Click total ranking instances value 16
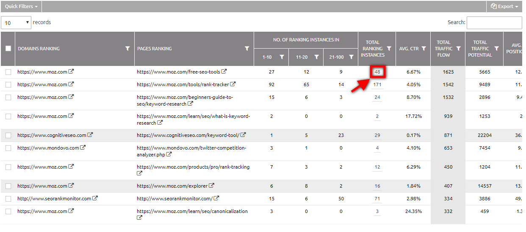 (x=377, y=186)
